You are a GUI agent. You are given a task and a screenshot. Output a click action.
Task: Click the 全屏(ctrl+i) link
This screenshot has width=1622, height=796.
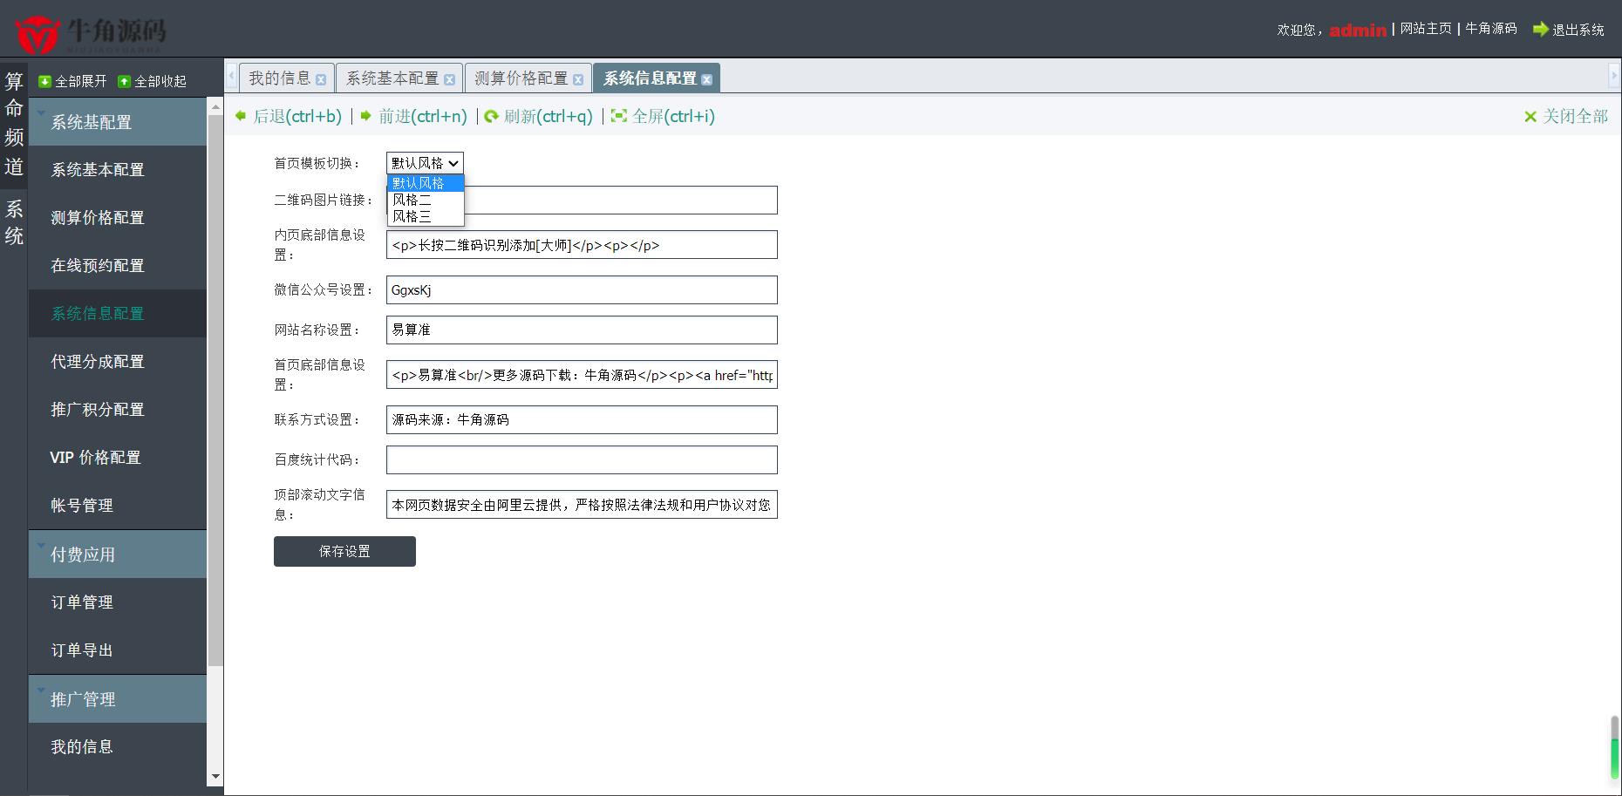click(x=673, y=116)
